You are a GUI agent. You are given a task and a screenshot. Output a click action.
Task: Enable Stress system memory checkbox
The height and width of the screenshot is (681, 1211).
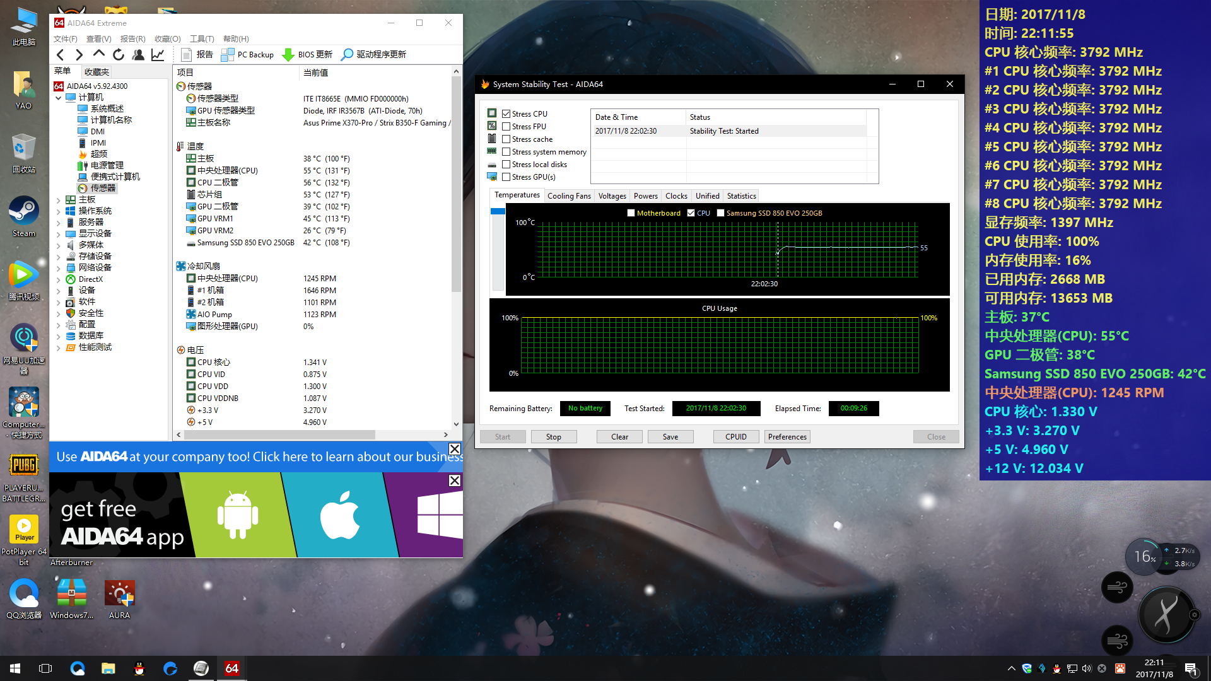(x=506, y=152)
